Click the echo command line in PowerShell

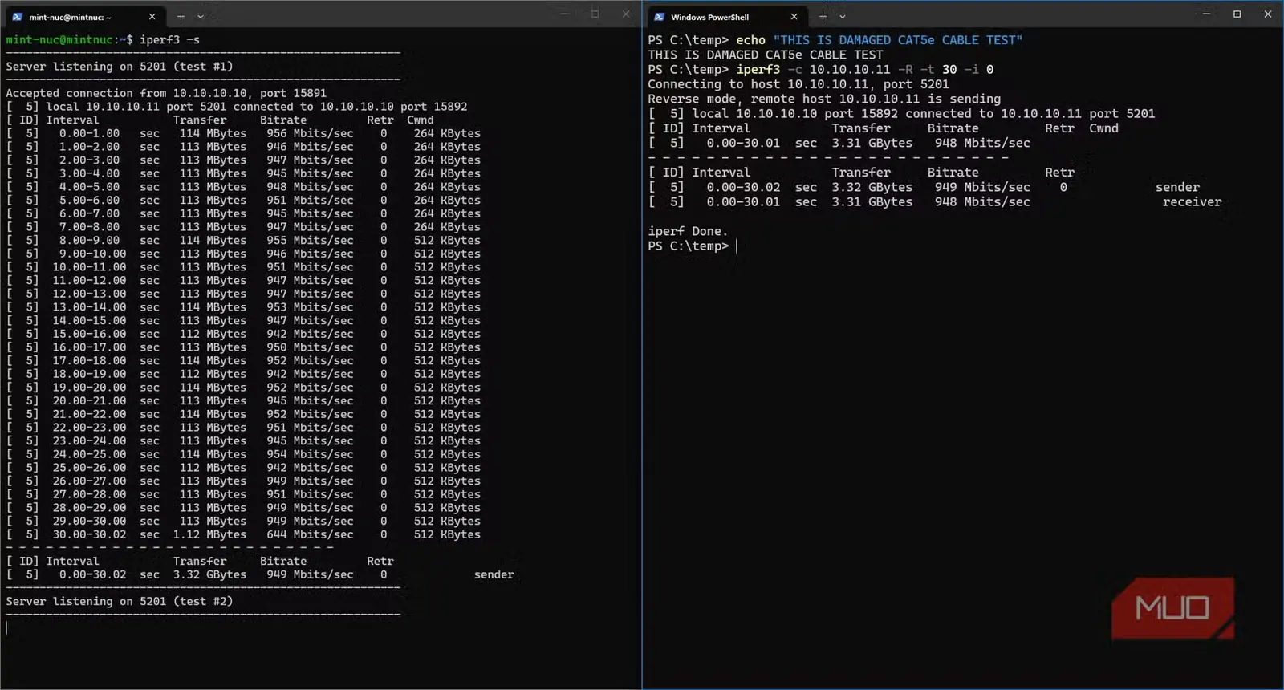pyautogui.click(x=835, y=40)
